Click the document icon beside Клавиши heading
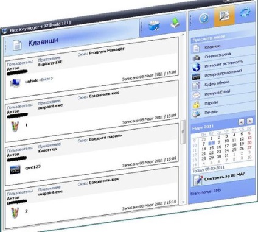 [x=17, y=45]
